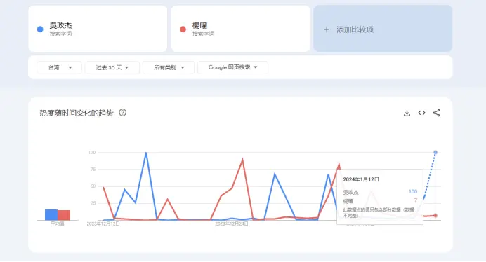This screenshot has width=486, height=262.
Task: Edit the 楊曜 search term card
Action: click(x=240, y=29)
